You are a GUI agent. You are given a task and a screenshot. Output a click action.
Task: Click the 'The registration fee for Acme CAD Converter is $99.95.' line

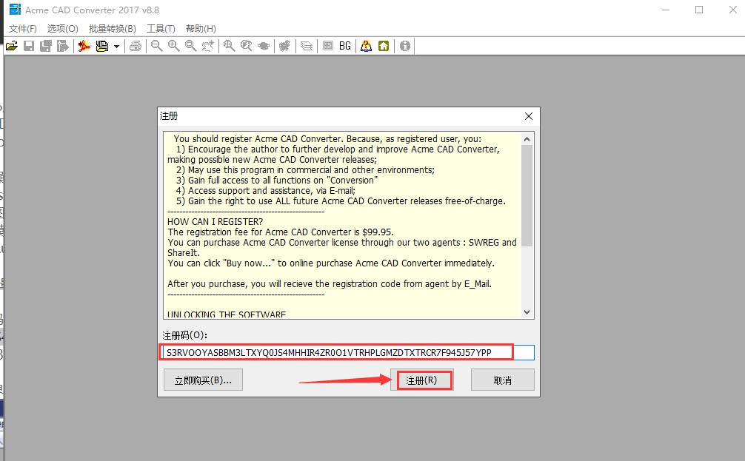tap(281, 232)
